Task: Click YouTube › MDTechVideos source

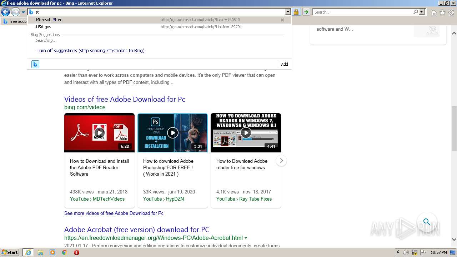Action: pyautogui.click(x=97, y=199)
